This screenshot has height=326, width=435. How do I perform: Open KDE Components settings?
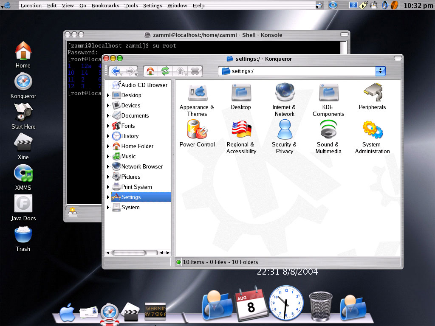(x=328, y=100)
